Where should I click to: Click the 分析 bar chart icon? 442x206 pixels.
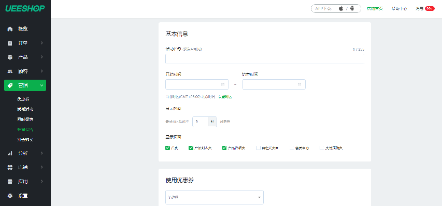coord(10,153)
